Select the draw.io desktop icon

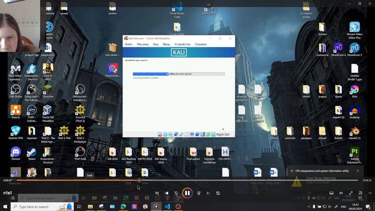pos(16,112)
